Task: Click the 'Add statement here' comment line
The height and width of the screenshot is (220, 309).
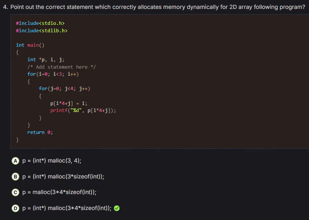Action: click(61, 67)
